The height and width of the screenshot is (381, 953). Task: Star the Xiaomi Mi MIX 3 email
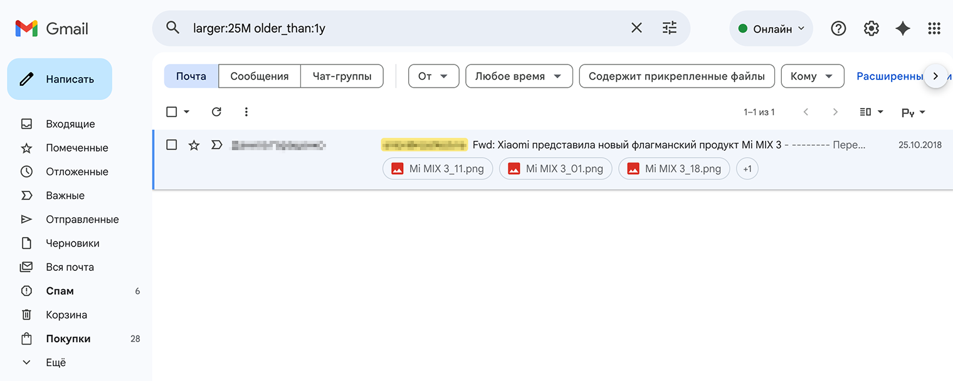pyautogui.click(x=194, y=145)
